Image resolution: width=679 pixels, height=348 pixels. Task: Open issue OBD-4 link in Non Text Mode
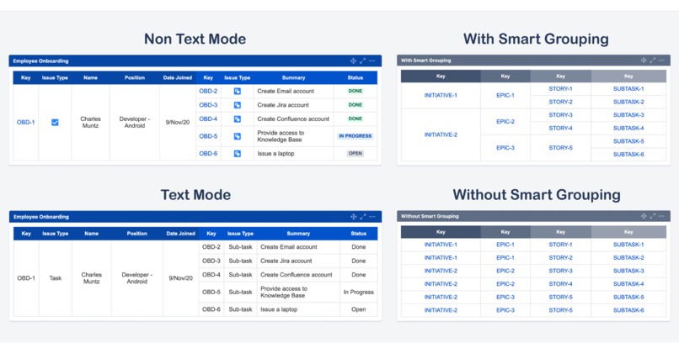(x=208, y=119)
